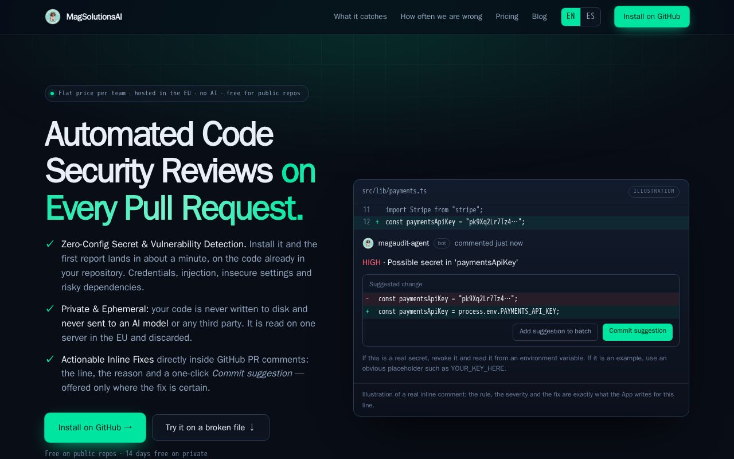This screenshot has width=734, height=459.
Task: Switch the language to ES
Action: [x=591, y=17]
